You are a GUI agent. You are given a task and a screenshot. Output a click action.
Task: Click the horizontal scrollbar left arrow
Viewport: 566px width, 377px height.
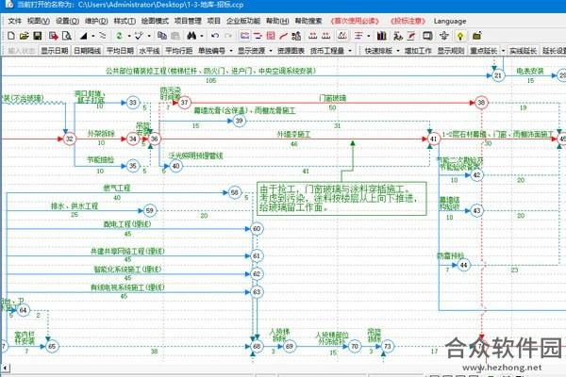click(x=6, y=368)
